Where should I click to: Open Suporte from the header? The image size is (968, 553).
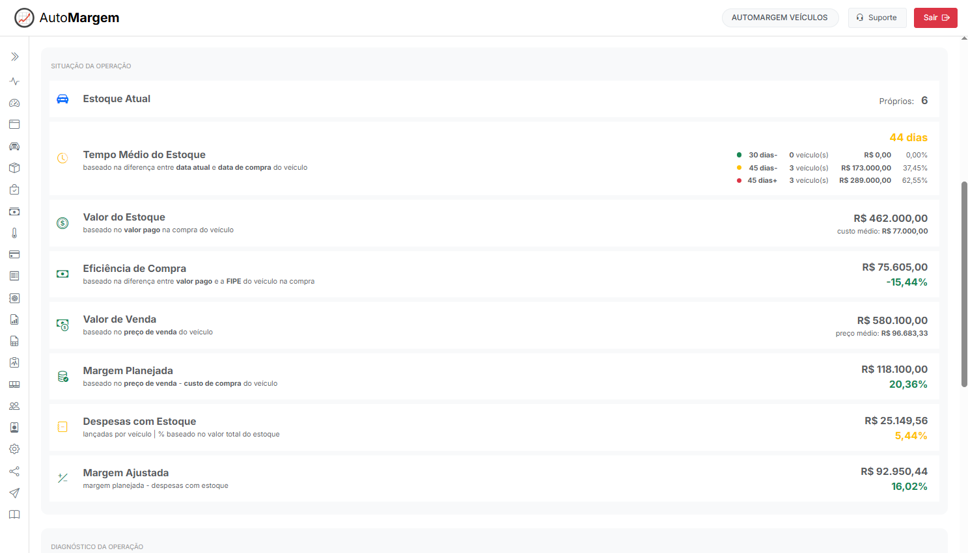pos(877,18)
